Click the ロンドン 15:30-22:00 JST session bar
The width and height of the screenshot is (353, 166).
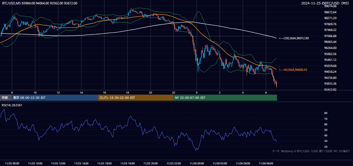tap(136, 98)
